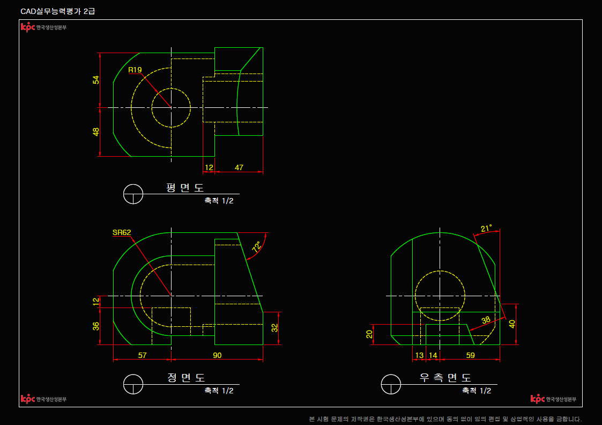The image size is (602, 425).
Task: Click the view symbol circle beside 우측면도
Action: [x=391, y=384]
